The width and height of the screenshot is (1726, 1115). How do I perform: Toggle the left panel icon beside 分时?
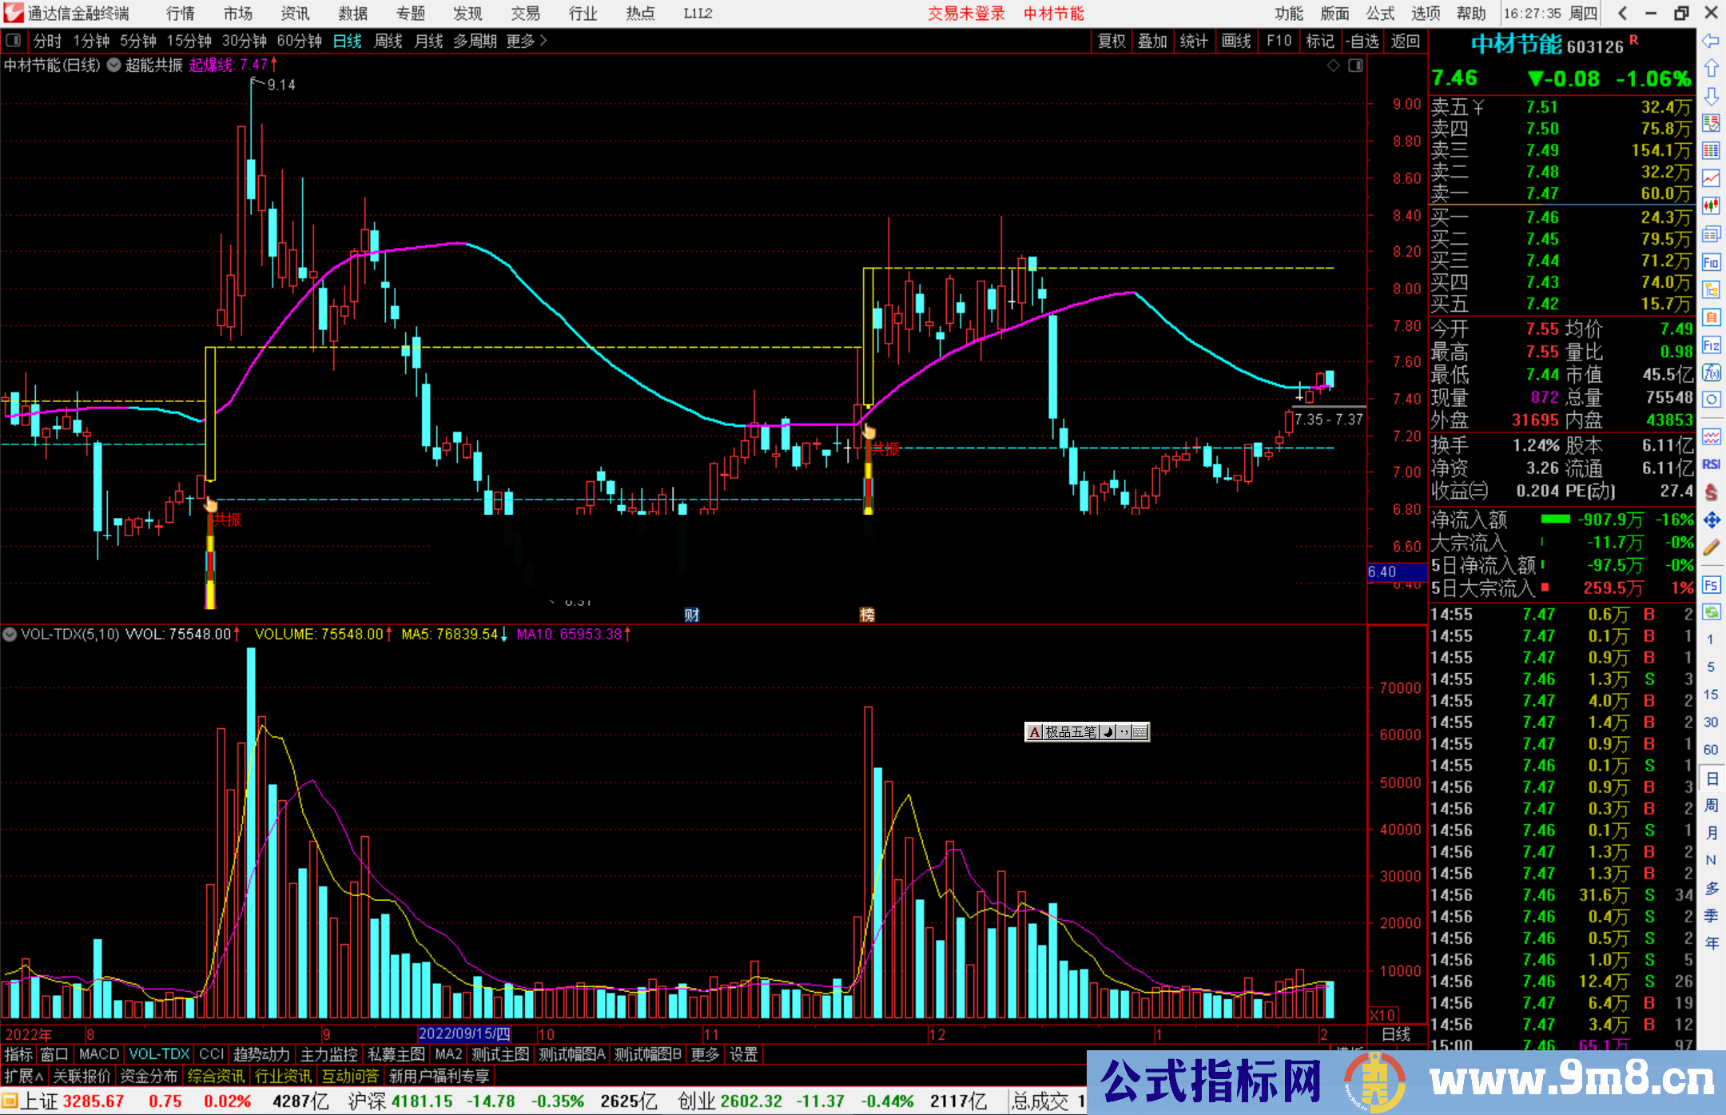point(13,40)
